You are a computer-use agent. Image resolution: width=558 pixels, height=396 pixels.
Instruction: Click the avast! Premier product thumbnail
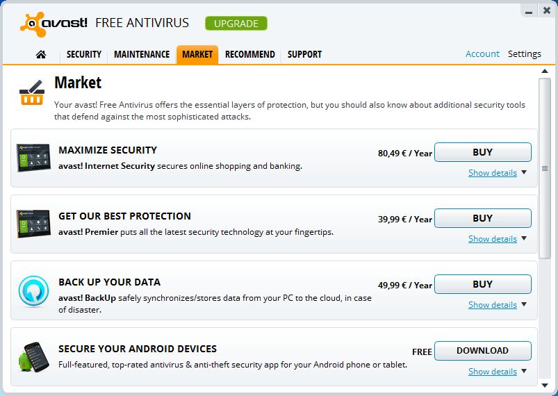click(33, 224)
